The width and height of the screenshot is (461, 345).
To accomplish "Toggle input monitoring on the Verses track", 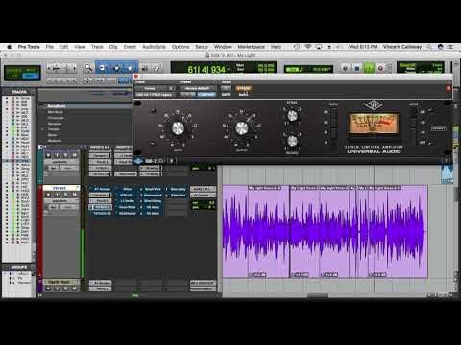I will pos(58,195).
